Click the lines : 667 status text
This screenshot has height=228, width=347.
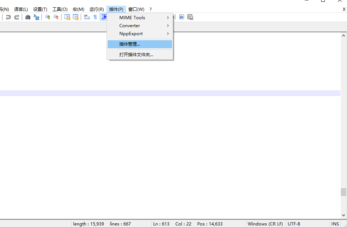pyautogui.click(x=120, y=224)
